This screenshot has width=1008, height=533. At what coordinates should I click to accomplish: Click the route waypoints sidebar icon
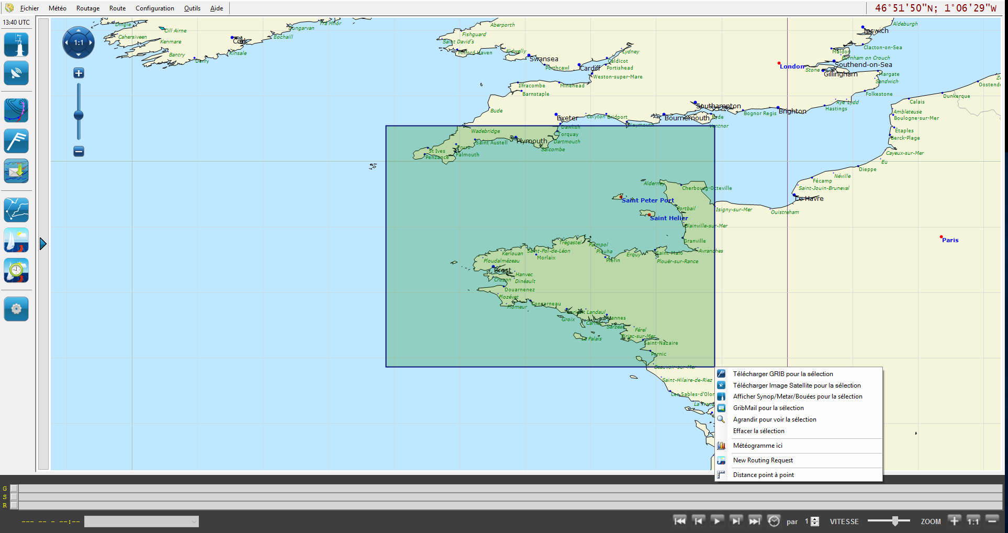coord(16,210)
